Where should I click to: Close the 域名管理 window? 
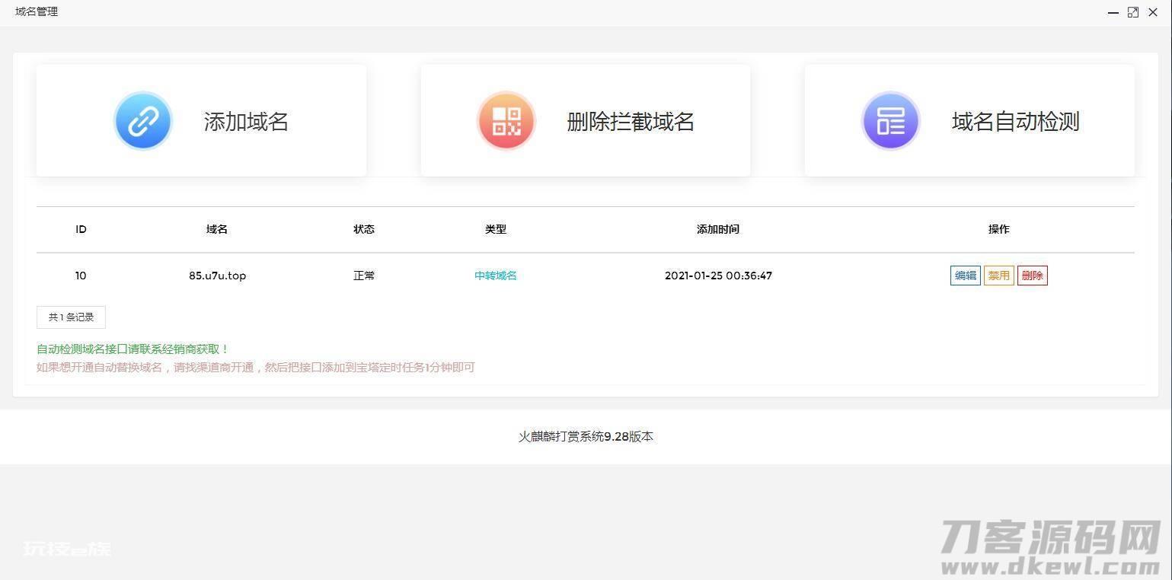1153,12
